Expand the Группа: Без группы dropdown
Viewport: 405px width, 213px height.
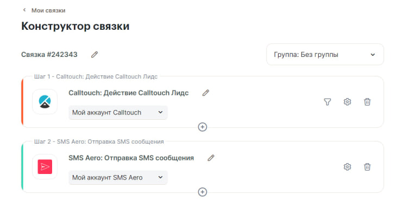pos(325,54)
